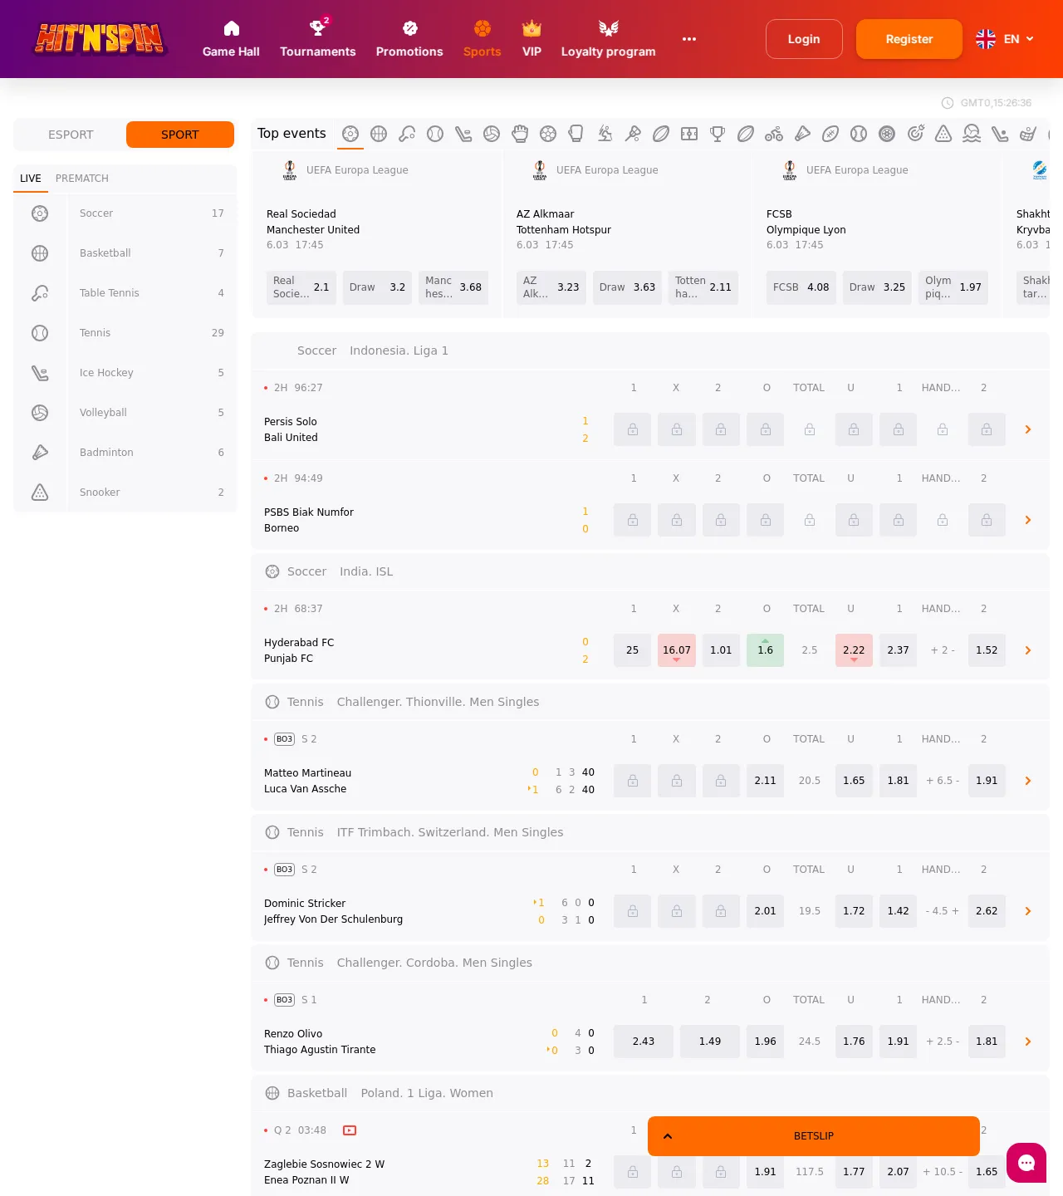The image size is (1063, 1196).
Task: Open the VIP crown section
Action: tap(531, 39)
